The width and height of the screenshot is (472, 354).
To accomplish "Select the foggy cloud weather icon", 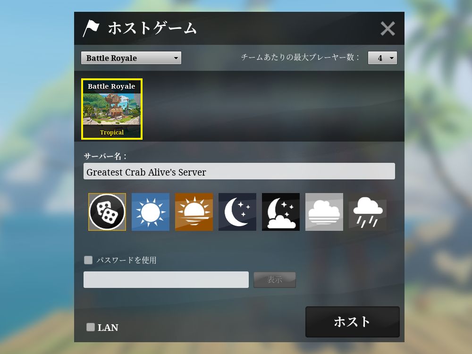I will [x=324, y=212].
